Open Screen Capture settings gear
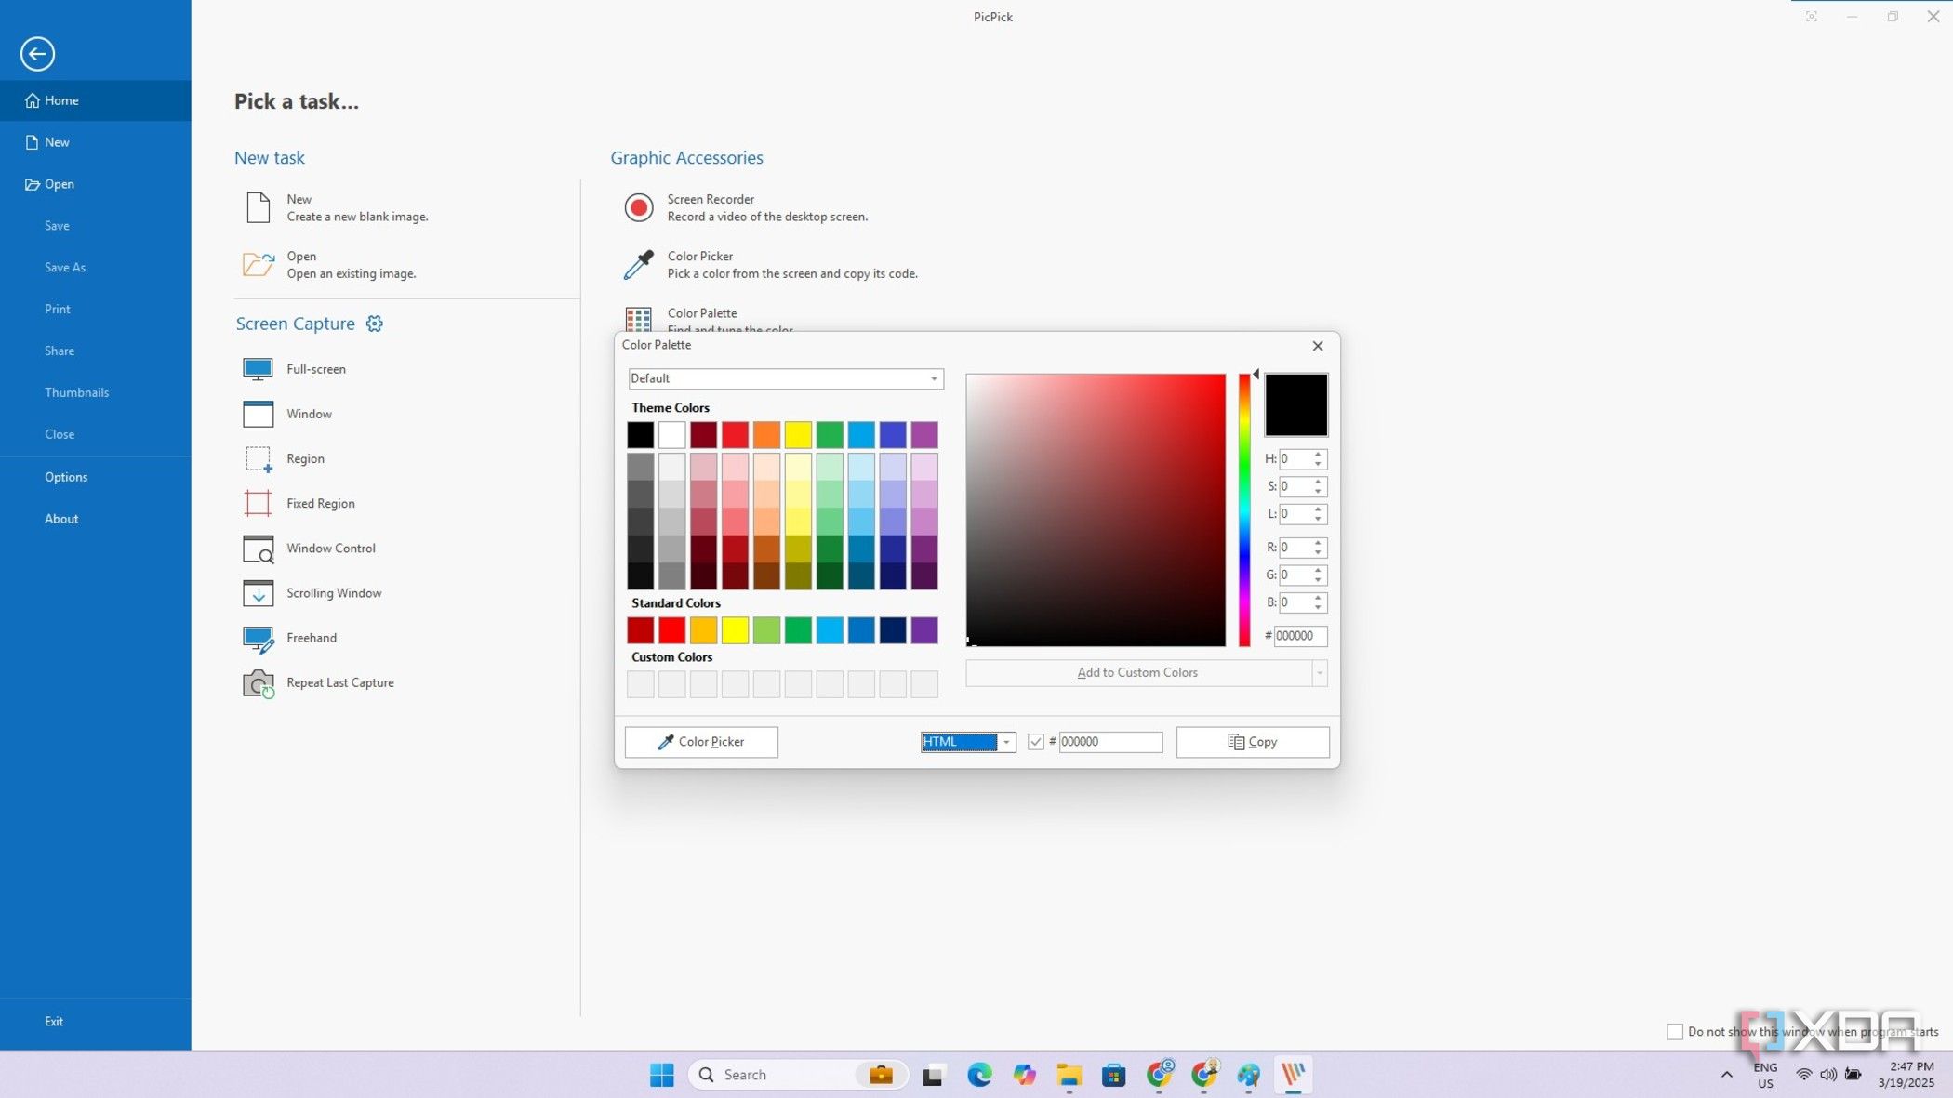The width and height of the screenshot is (1953, 1098). pos(374,324)
